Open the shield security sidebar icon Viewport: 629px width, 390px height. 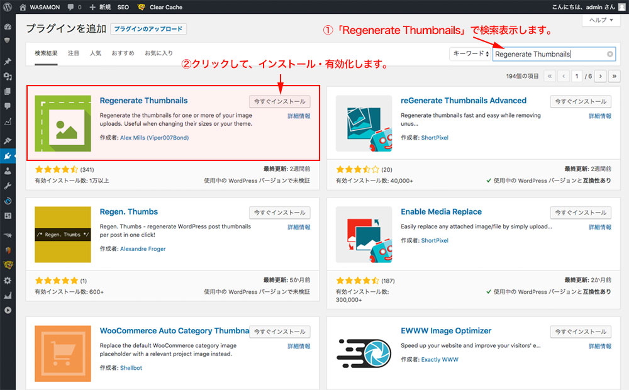[8, 40]
